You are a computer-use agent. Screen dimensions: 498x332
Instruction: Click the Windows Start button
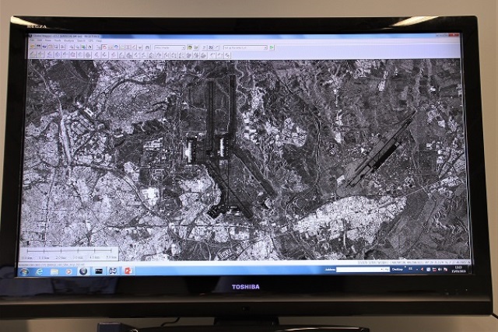[x=26, y=271]
